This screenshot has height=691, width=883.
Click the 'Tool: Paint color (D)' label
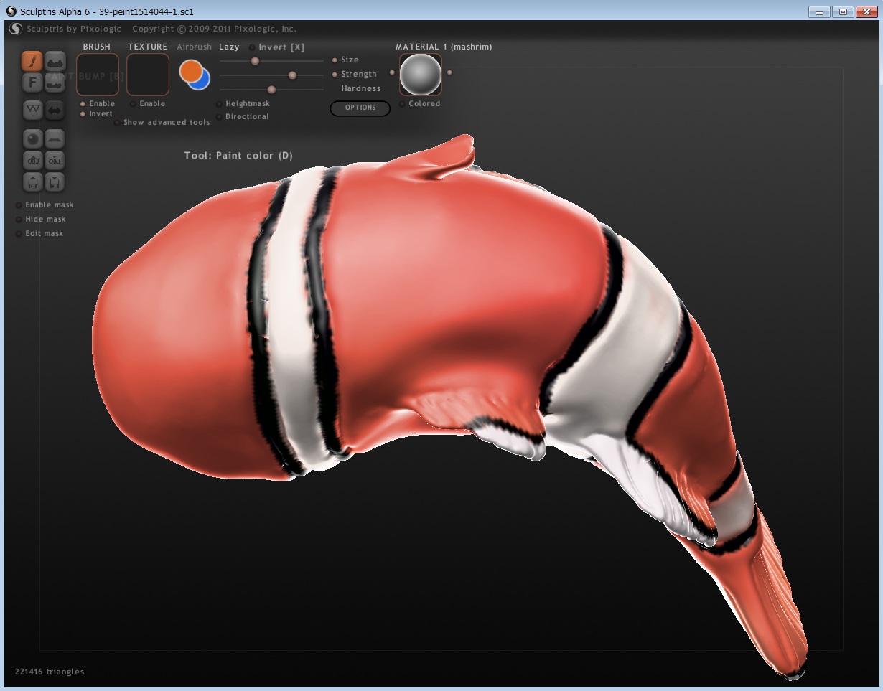click(x=238, y=156)
